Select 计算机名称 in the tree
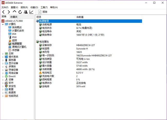This screenshot has width=167, height=120. pyautogui.click(x=18, y=31)
